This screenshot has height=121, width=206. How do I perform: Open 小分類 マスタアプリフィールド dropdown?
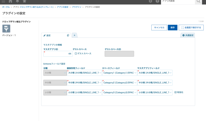click(155, 93)
